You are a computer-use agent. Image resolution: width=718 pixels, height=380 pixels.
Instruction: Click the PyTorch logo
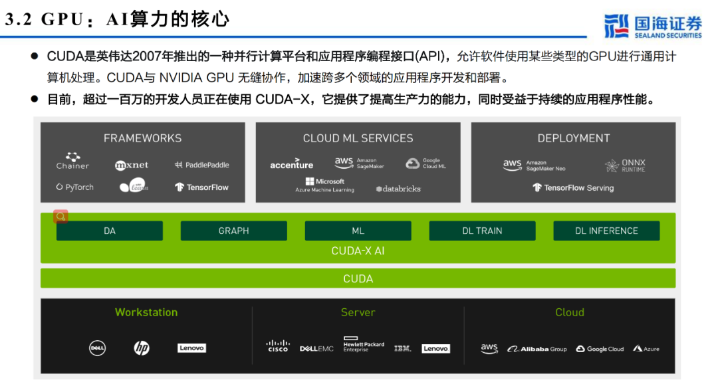click(74, 187)
